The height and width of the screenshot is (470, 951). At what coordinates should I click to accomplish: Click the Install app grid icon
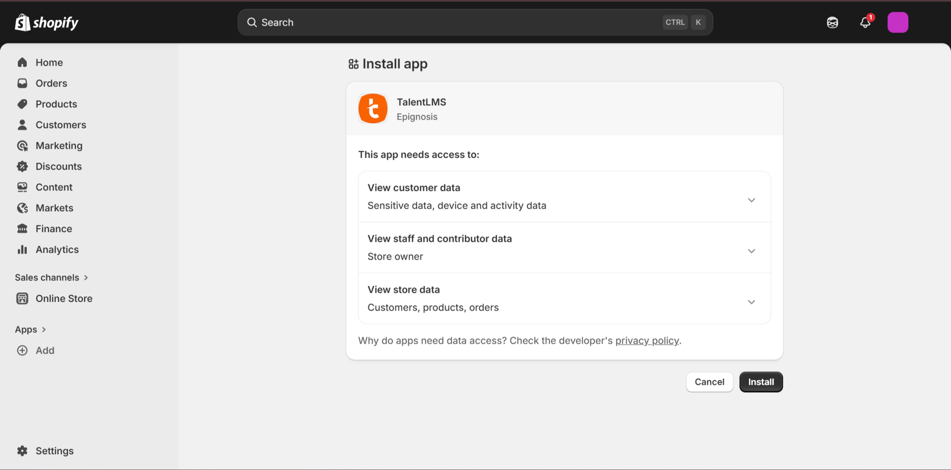click(x=353, y=64)
